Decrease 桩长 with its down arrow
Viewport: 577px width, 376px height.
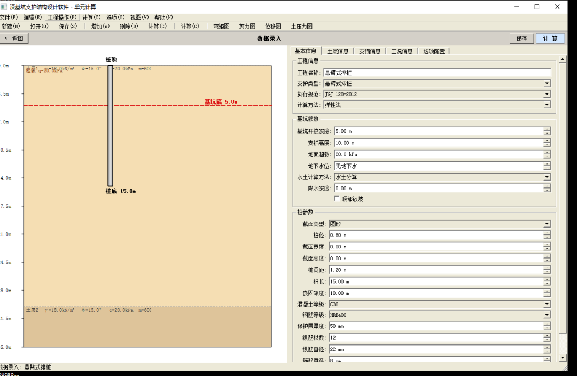coord(547,284)
